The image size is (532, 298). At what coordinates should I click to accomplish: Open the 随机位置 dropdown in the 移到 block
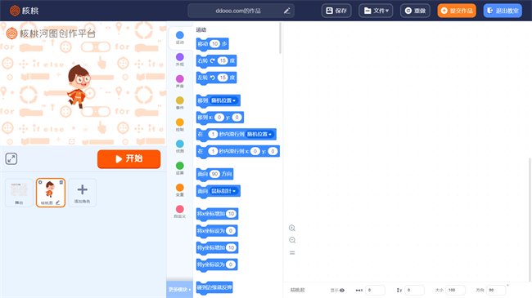[224, 100]
